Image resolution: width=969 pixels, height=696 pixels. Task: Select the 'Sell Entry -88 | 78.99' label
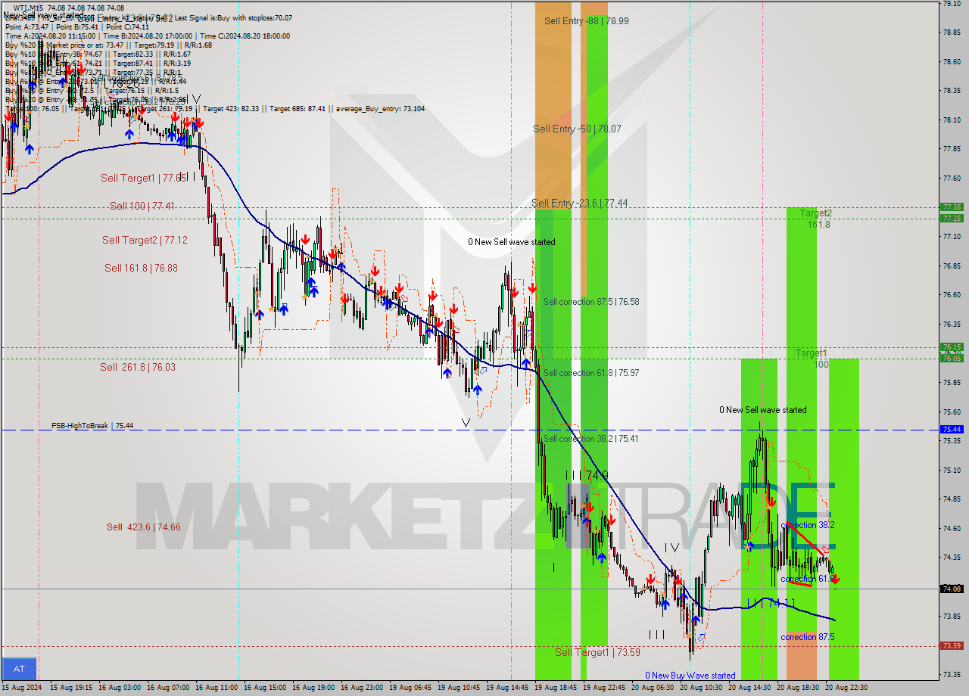(x=586, y=20)
